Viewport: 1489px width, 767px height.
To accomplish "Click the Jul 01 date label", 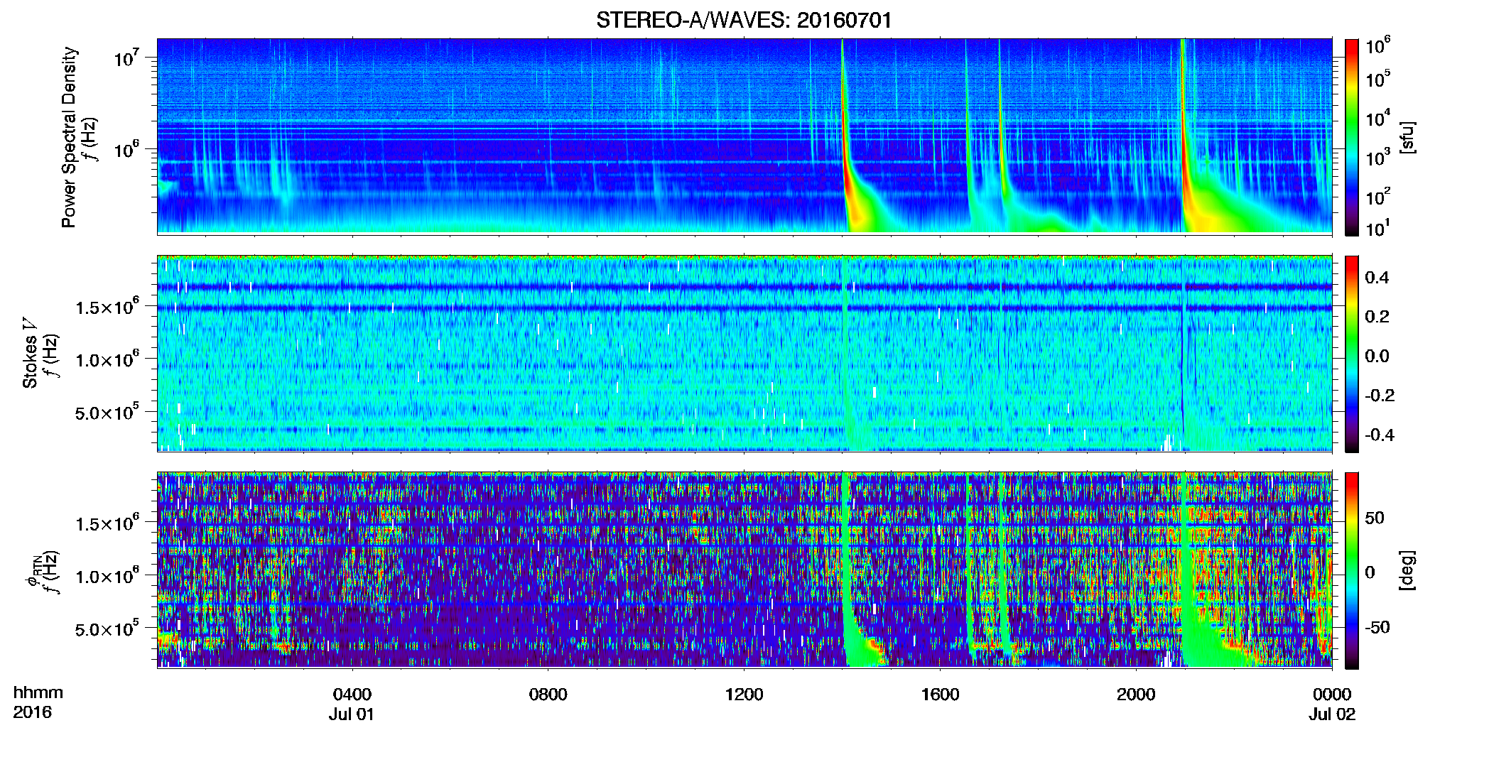I will (351, 714).
